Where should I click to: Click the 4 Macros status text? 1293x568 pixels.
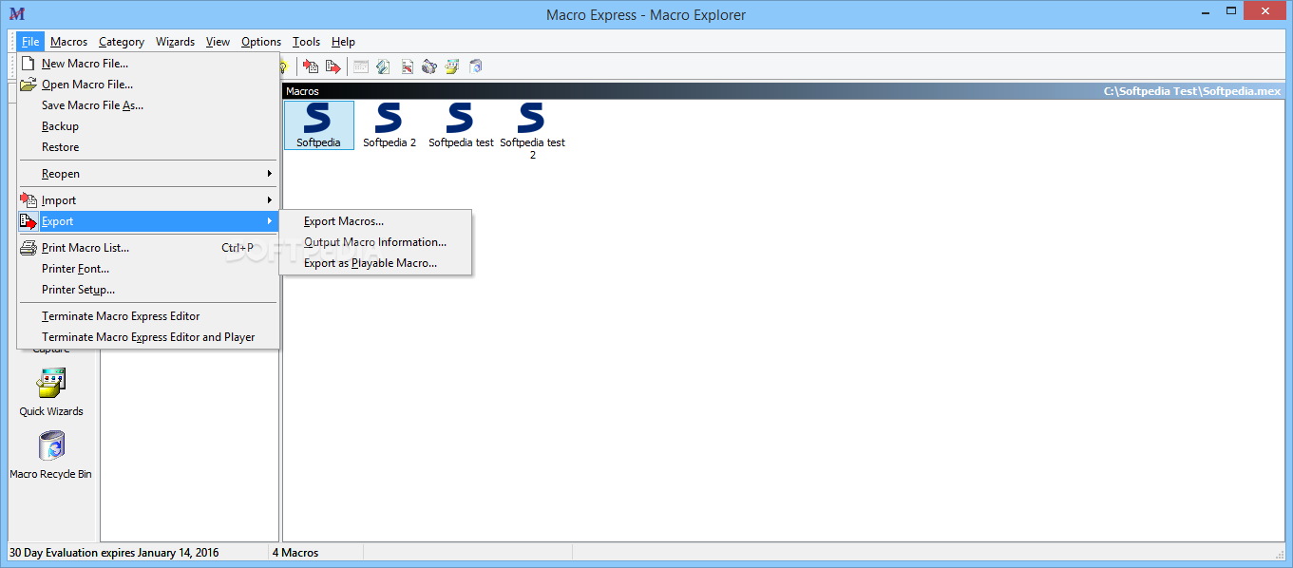point(295,553)
